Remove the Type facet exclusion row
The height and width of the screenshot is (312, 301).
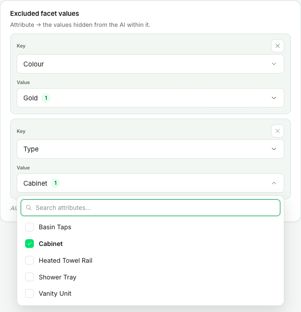point(278,131)
